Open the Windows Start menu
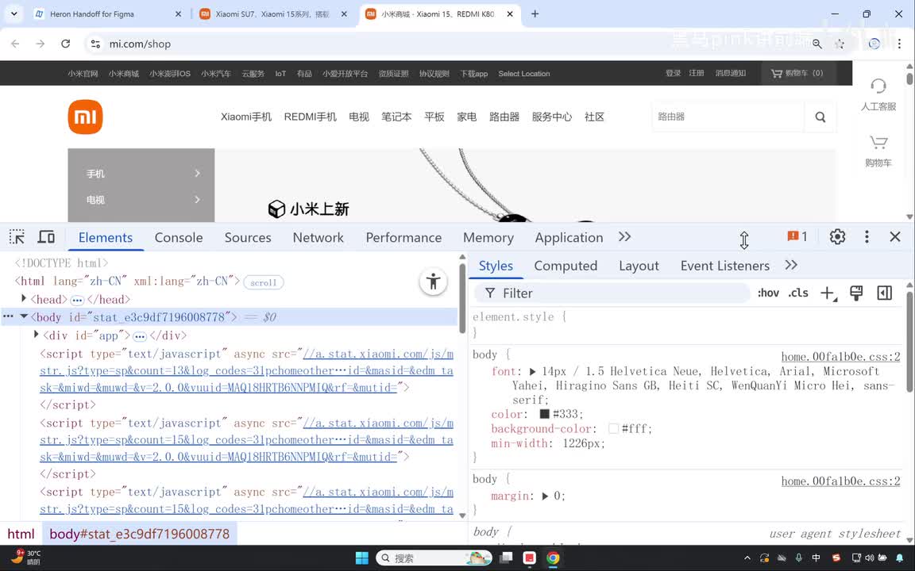 click(x=362, y=558)
